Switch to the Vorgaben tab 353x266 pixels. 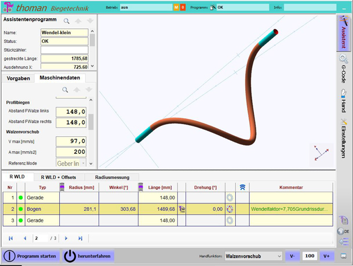click(18, 78)
